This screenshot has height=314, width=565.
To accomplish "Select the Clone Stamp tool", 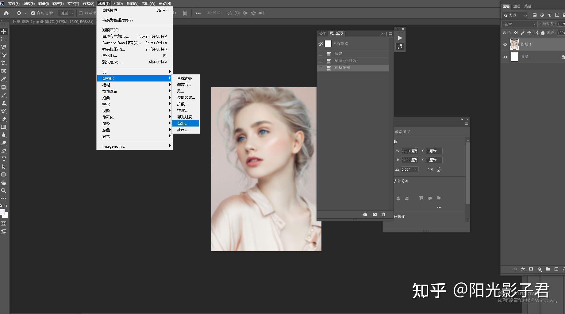I will [x=4, y=103].
